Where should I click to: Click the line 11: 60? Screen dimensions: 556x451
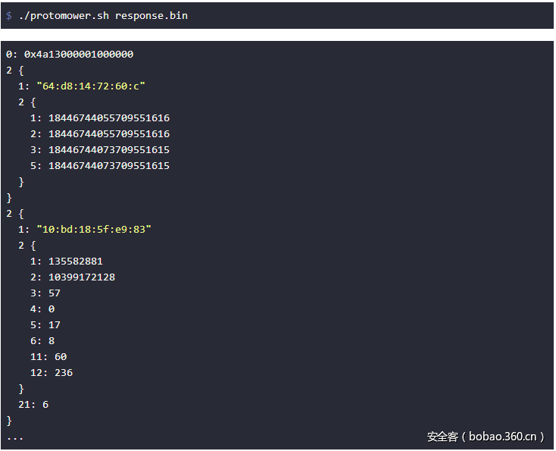coord(48,356)
